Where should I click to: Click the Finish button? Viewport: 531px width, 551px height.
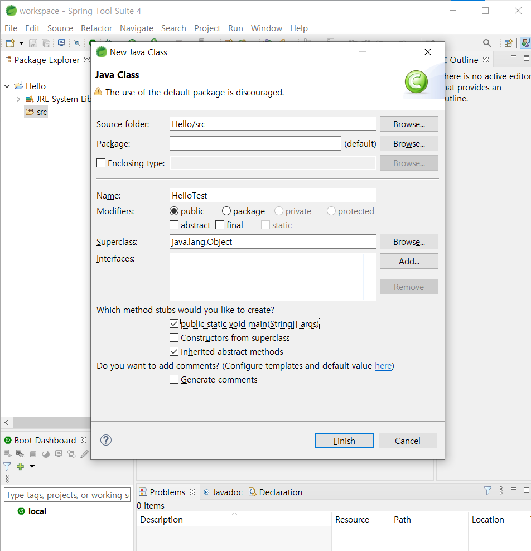344,441
